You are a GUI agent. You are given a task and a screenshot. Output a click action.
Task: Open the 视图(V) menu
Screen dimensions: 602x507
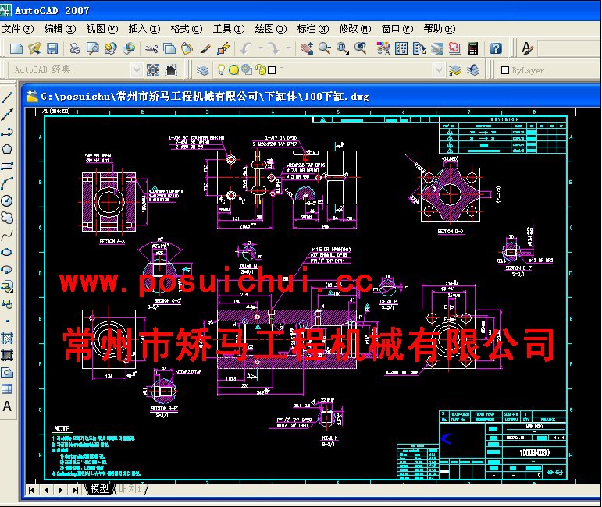(102, 29)
